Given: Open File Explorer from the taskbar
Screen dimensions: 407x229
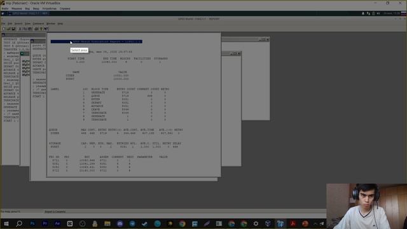Looking at the screenshot, I should (x=107, y=223).
